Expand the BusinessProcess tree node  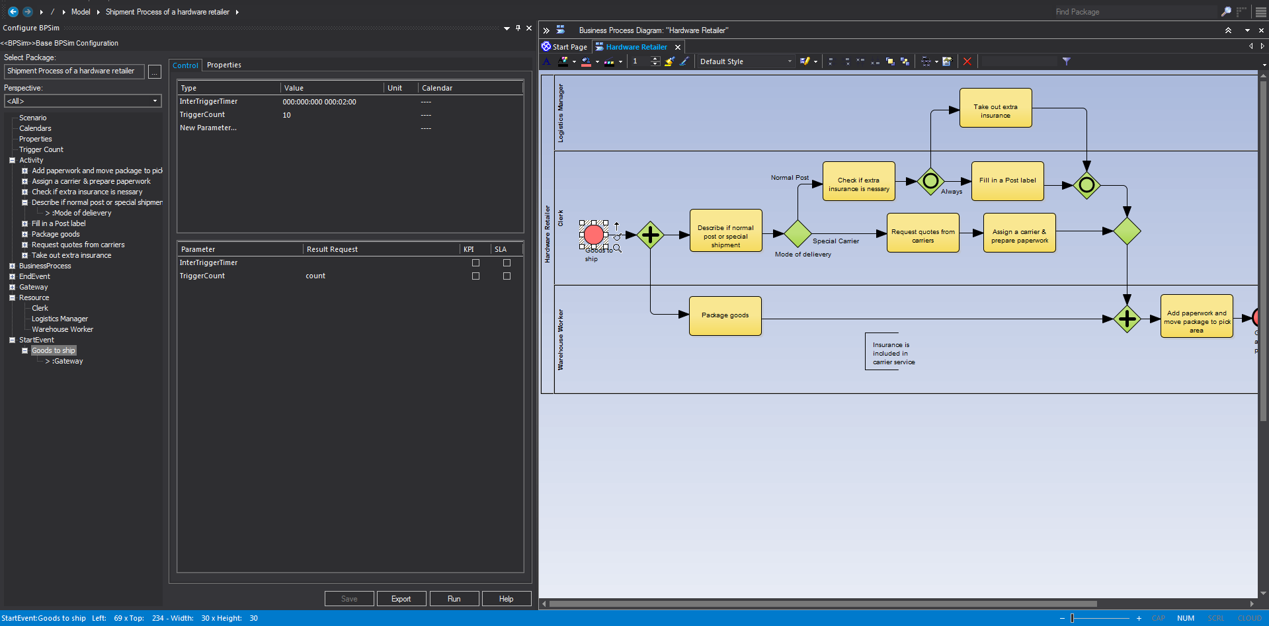[12, 266]
